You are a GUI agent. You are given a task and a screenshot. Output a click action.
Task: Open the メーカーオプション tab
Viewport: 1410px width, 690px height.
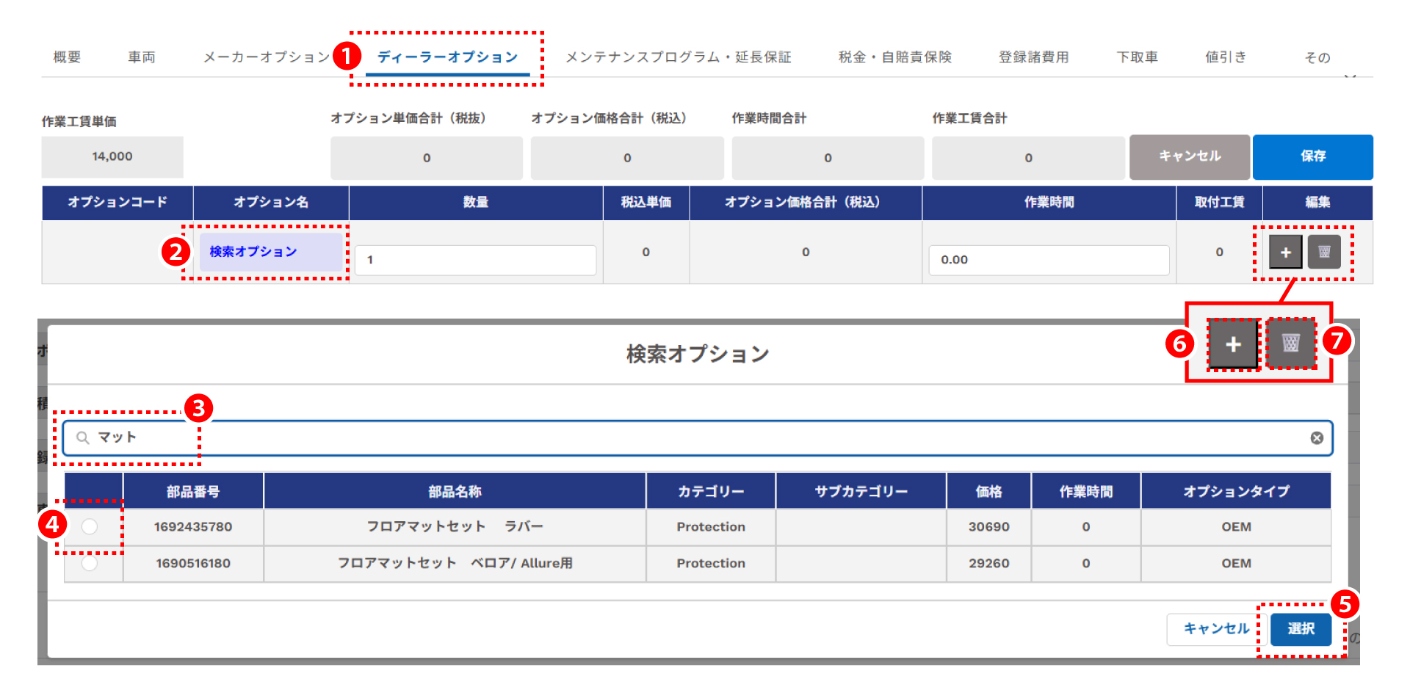coord(266,57)
